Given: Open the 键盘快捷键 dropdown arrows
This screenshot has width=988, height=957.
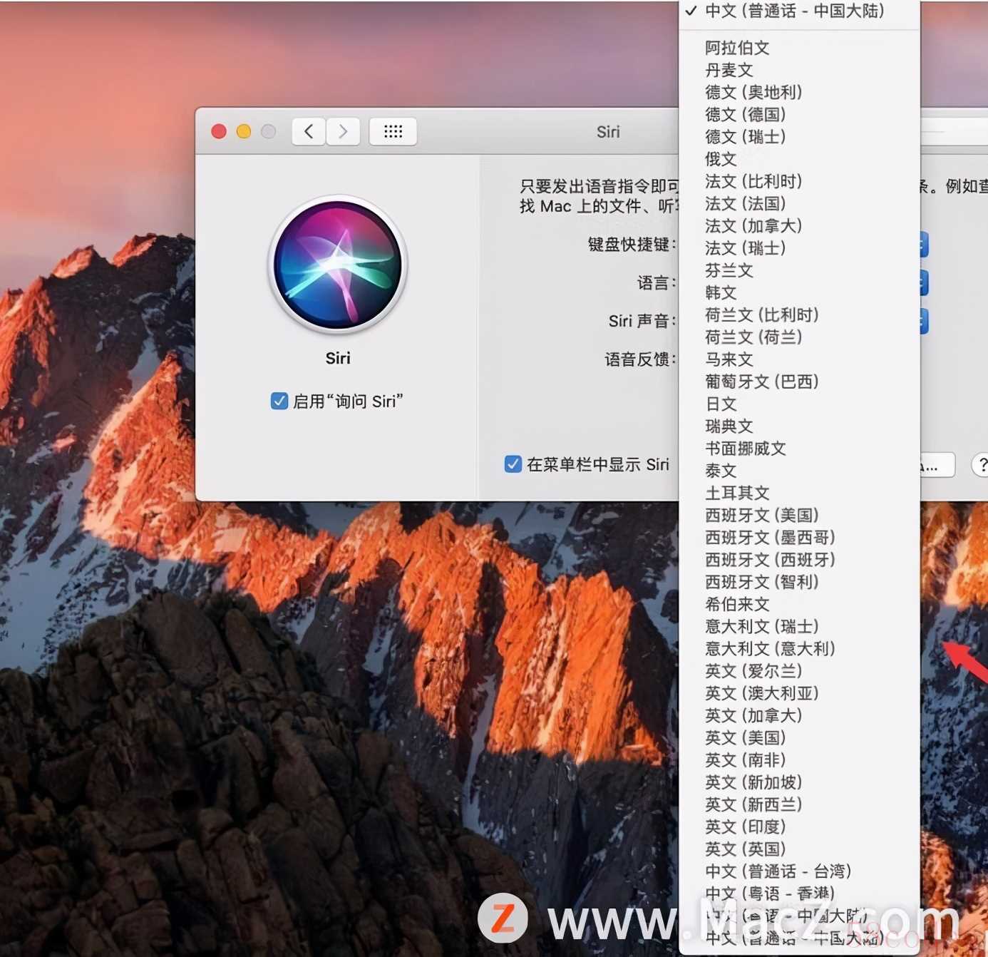Looking at the screenshot, I should click(x=924, y=244).
